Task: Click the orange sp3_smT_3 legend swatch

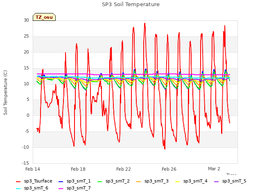Action: tap(139, 181)
